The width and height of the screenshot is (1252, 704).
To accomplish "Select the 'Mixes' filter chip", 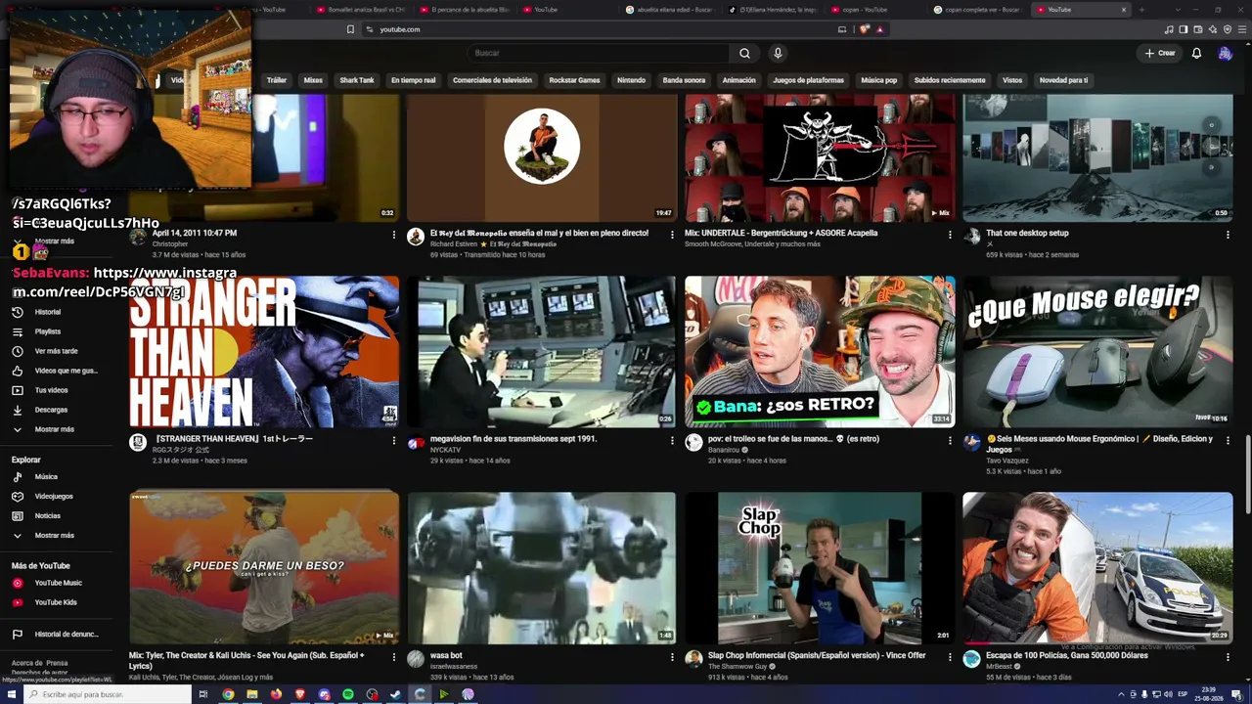I will click(313, 80).
